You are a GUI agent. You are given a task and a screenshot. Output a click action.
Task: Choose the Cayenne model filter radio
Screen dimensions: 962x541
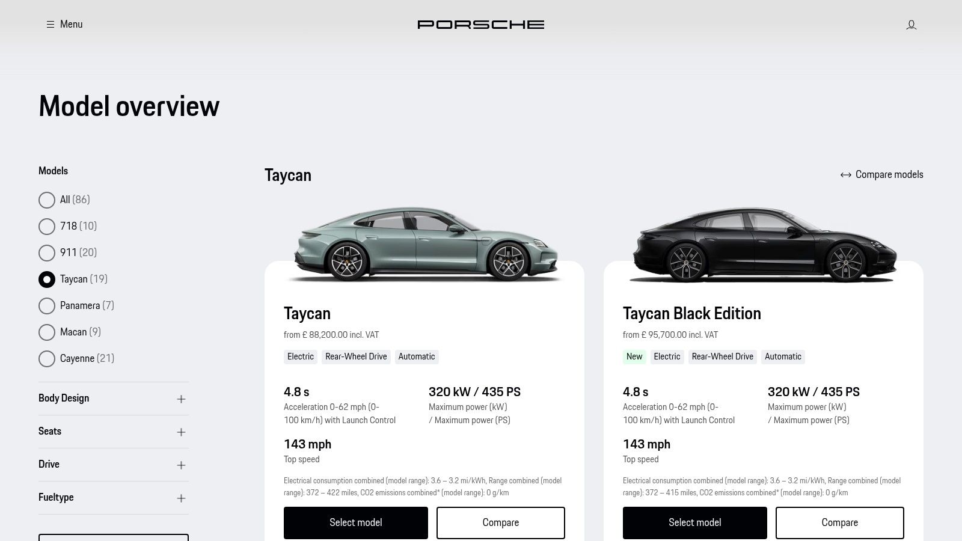[x=47, y=359]
